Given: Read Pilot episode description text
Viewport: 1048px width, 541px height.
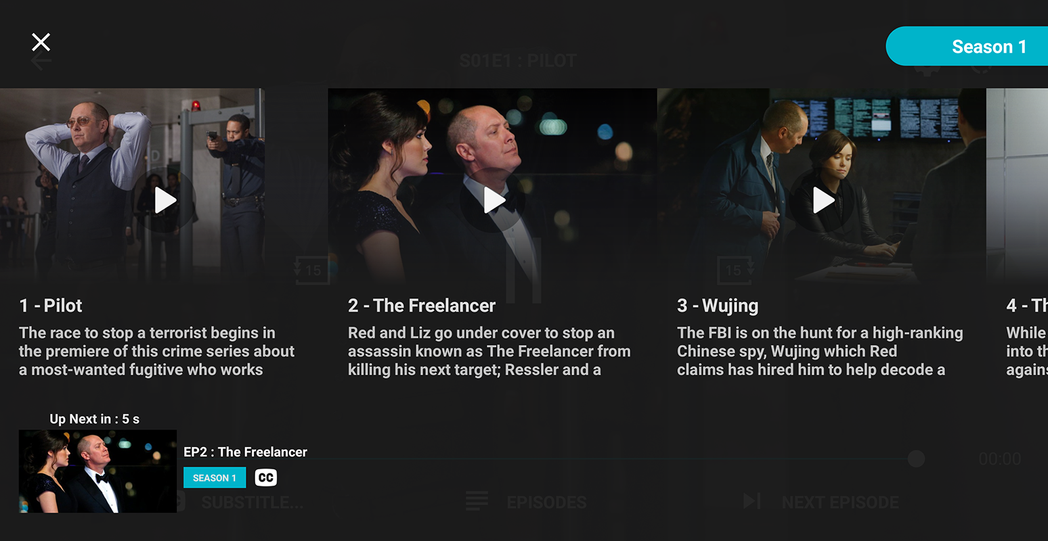Looking at the screenshot, I should click(x=156, y=351).
